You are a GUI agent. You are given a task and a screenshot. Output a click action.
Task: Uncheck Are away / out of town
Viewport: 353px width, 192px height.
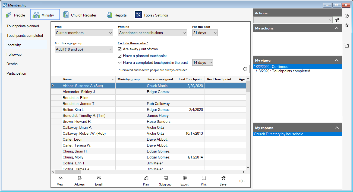pos(120,49)
